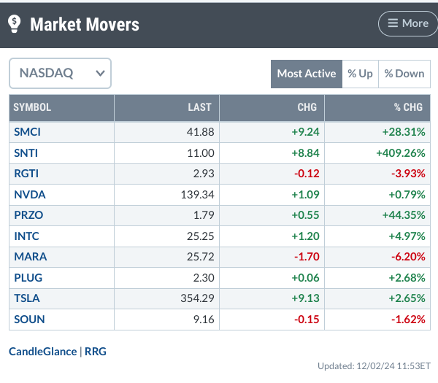Viewport: 438px width, 383px height.
Task: Click TSLA change value +9.13
Action: coord(305,298)
